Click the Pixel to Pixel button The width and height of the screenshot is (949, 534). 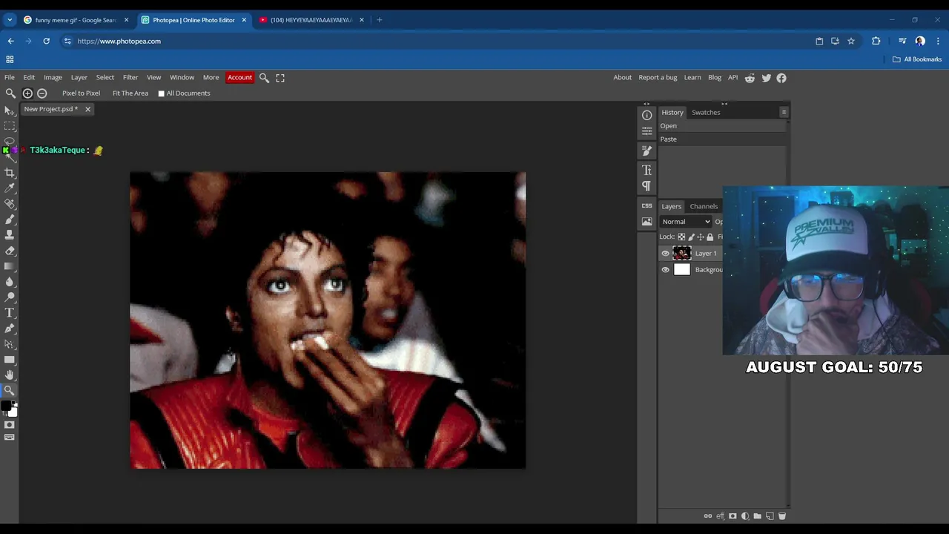click(81, 93)
